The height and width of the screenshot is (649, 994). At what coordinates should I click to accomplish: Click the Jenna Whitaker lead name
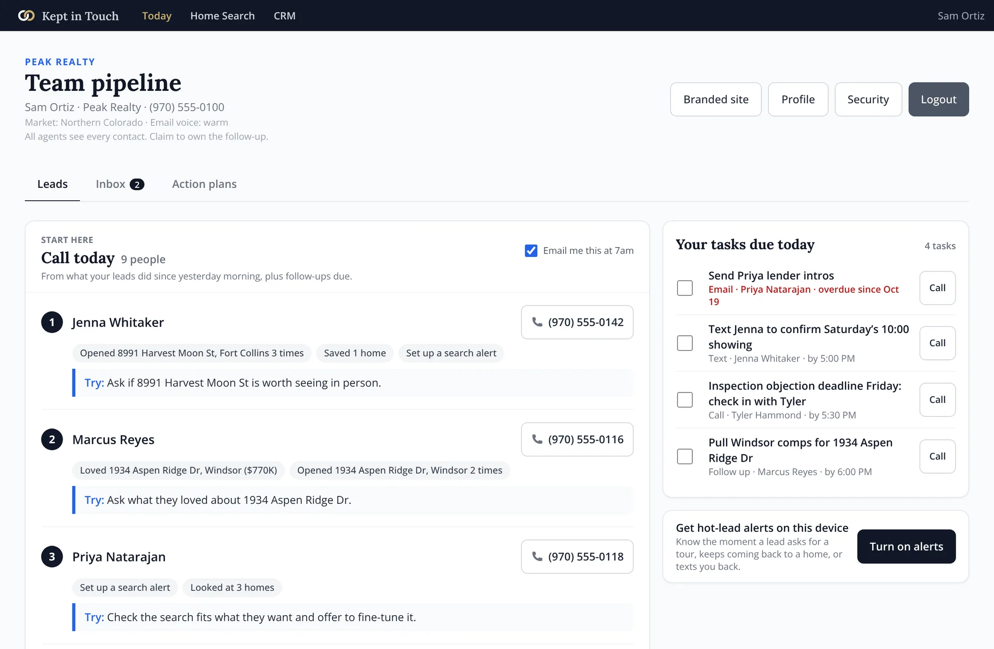(x=118, y=323)
